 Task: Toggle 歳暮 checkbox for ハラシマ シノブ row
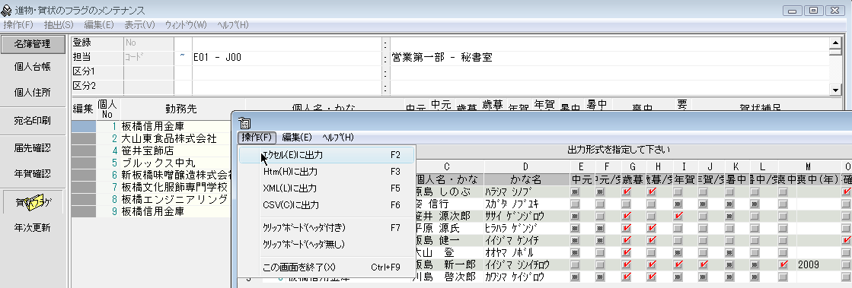[x=627, y=192]
